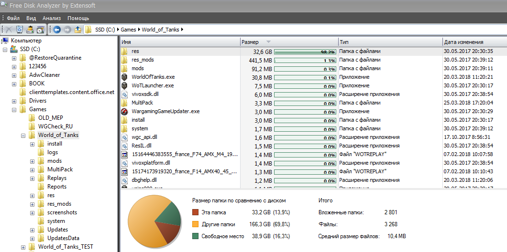Screen dimensions: 507x252
Task: Select the screenshots folder in tree
Action: 62,212
